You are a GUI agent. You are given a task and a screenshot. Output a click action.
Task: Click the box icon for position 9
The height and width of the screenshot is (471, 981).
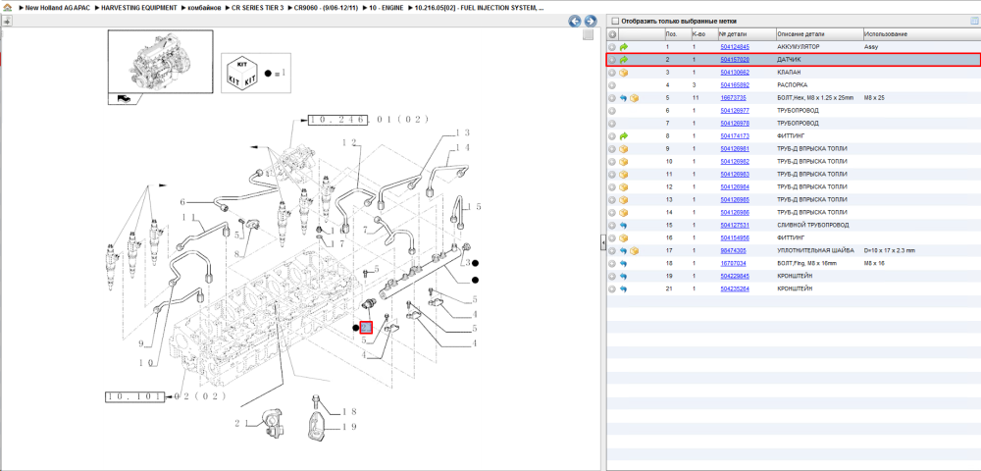[624, 149]
